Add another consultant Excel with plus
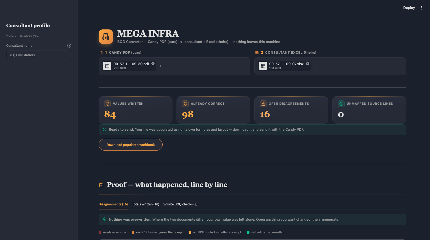The image size is (430, 240). point(315,66)
